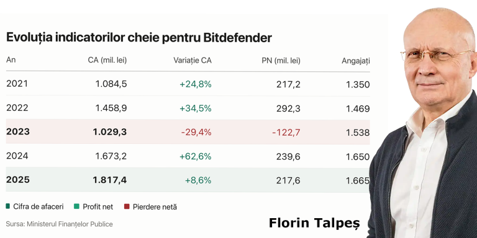Screen dimensions: 477x238
Task: Click the 2021 row year cell
Action: pyautogui.click(x=17, y=84)
